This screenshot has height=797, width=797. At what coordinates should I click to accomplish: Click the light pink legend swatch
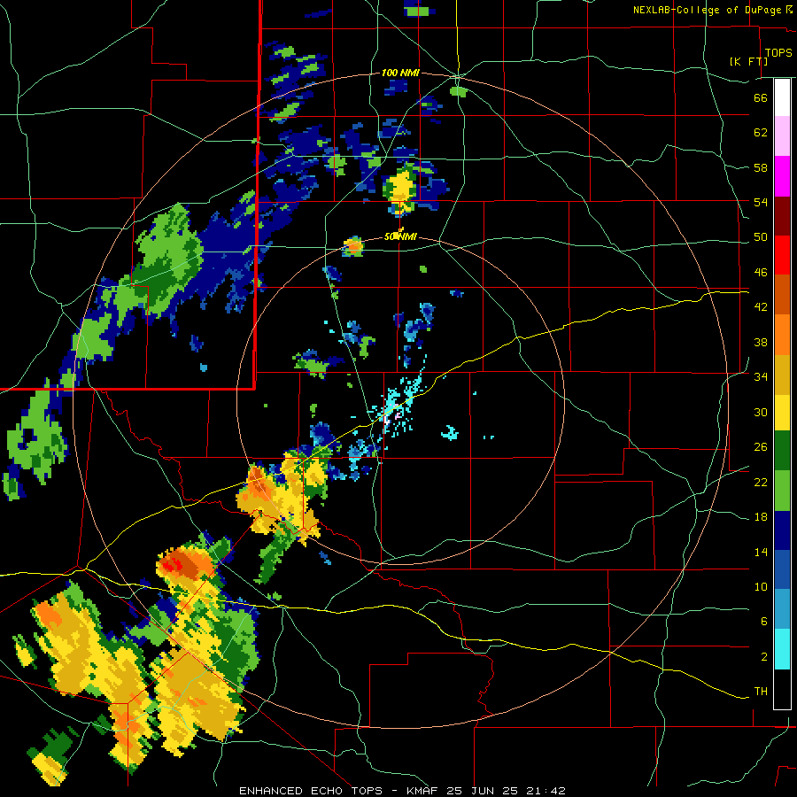[x=782, y=135]
